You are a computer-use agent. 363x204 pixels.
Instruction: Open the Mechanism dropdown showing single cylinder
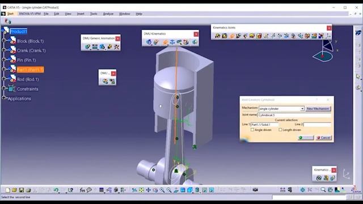[x=302, y=109]
